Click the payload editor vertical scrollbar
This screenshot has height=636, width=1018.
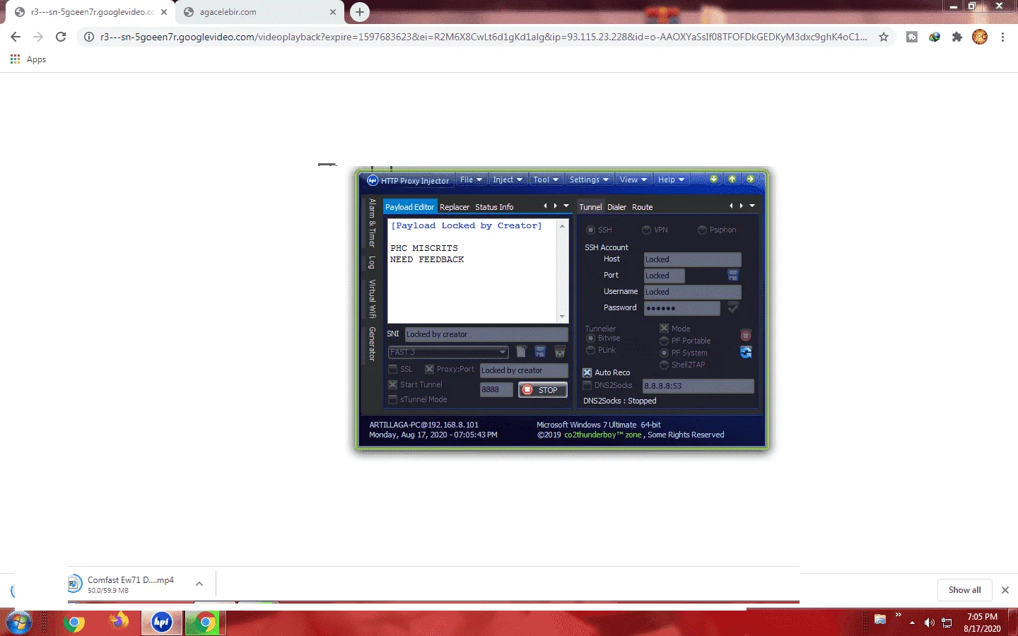pyautogui.click(x=563, y=271)
